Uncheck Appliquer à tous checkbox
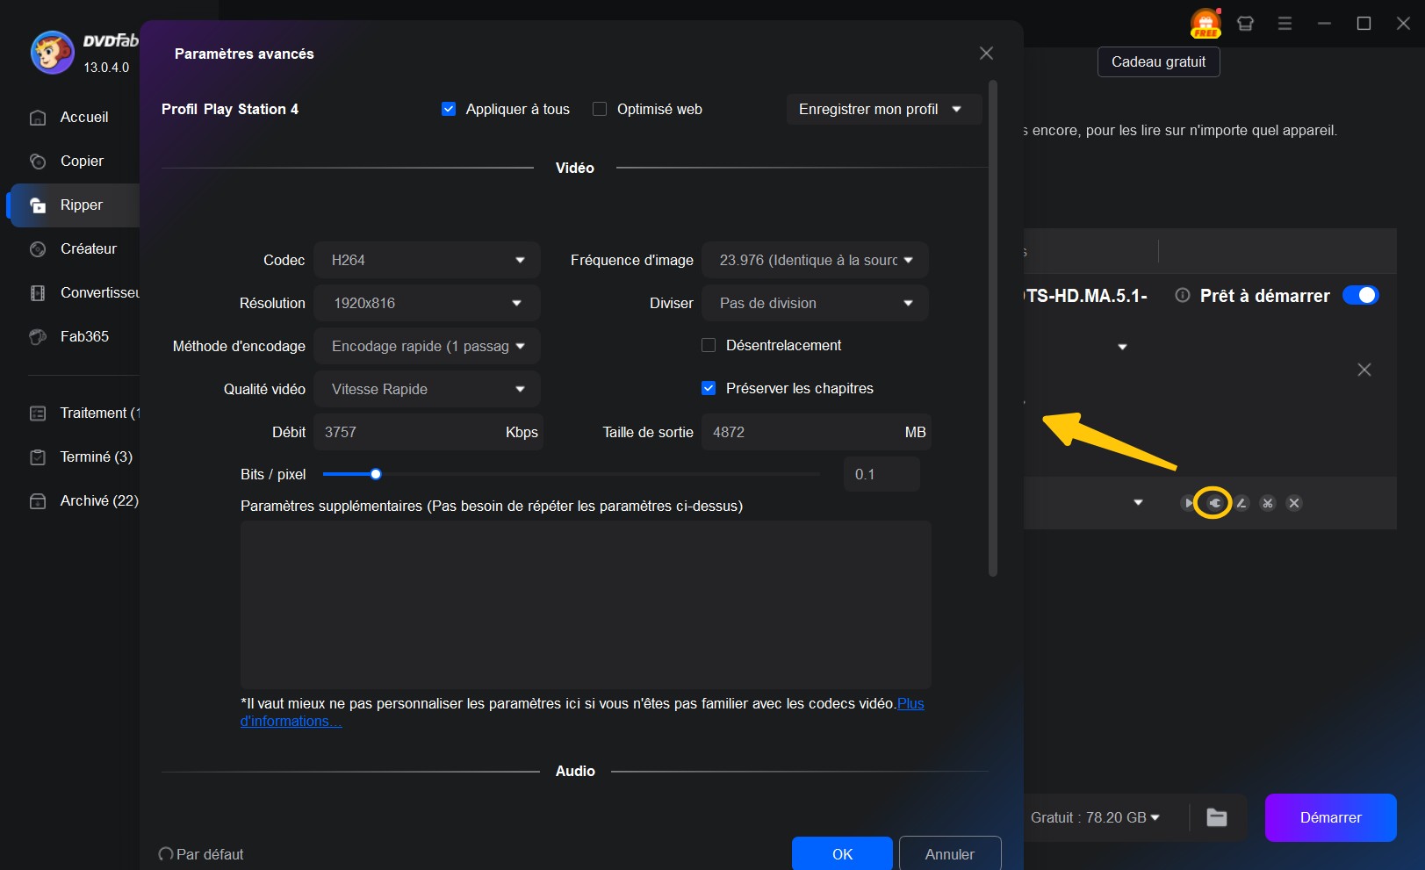 click(x=449, y=109)
